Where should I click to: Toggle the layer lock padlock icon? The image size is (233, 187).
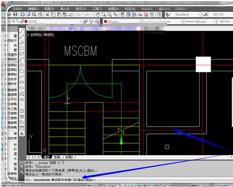pyautogui.click(x=22, y=21)
